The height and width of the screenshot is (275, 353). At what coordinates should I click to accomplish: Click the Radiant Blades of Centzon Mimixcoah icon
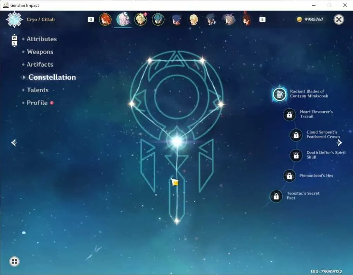(x=280, y=94)
